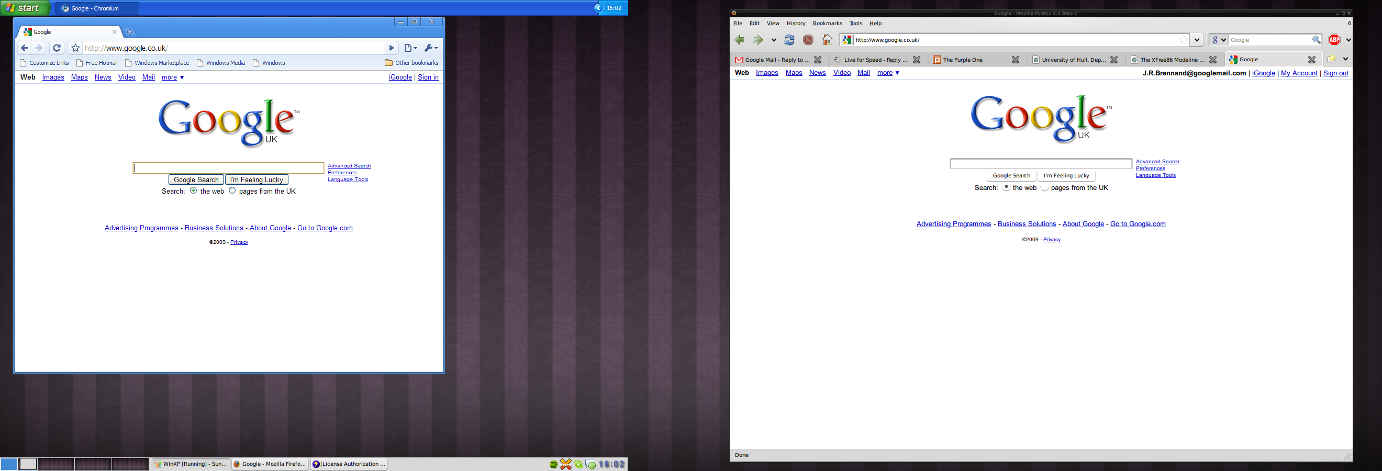1382x471 pixels.
Task: Open the Bookmarks menu in Firefox
Action: coord(827,24)
